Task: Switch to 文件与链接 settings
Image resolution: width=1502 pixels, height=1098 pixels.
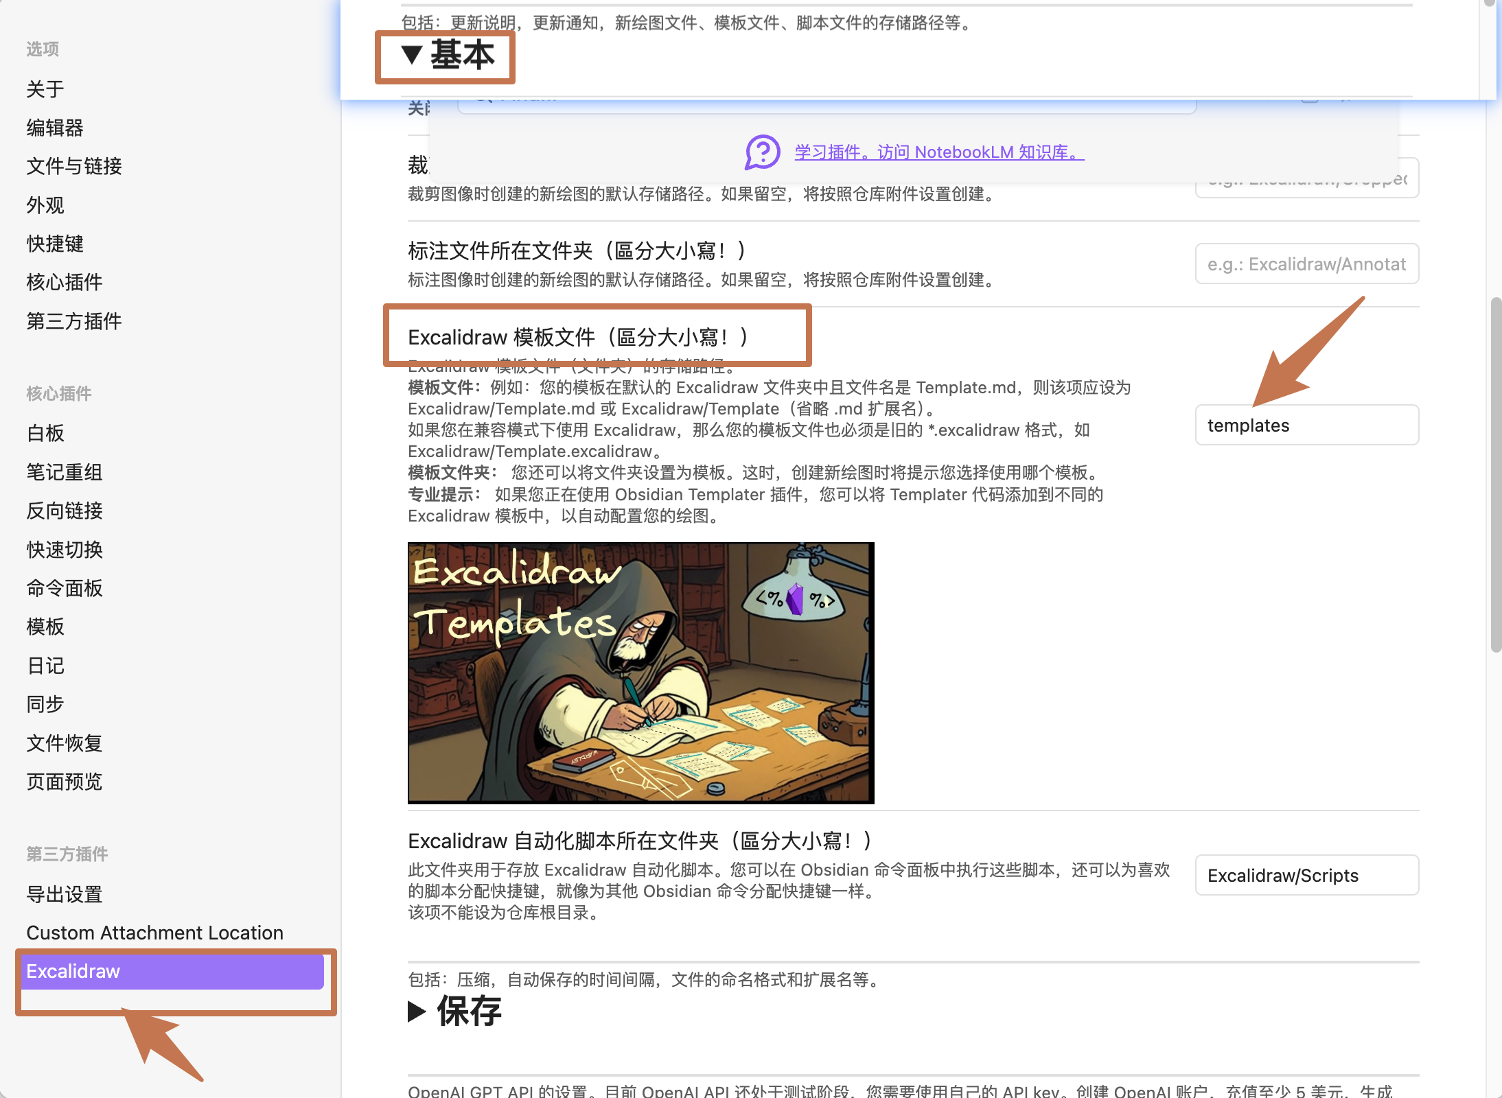Action: 74,166
